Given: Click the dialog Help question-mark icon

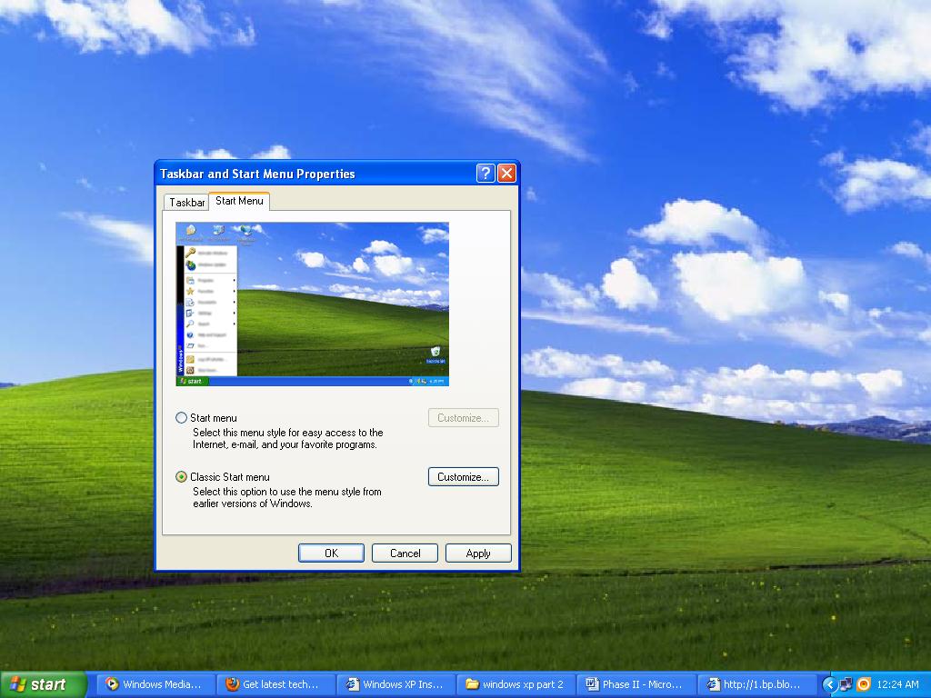Looking at the screenshot, I should [x=486, y=174].
